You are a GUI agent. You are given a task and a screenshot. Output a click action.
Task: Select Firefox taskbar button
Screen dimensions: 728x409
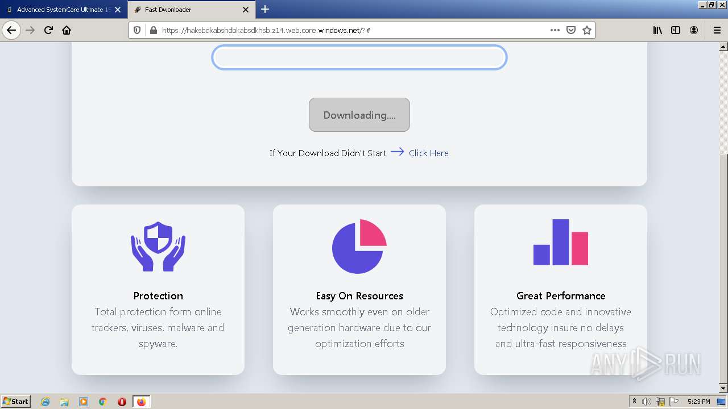[x=141, y=402]
